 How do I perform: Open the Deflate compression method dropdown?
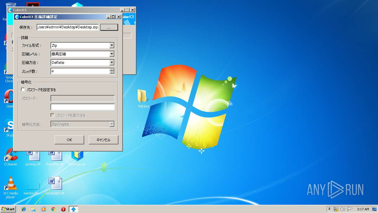pos(112,63)
